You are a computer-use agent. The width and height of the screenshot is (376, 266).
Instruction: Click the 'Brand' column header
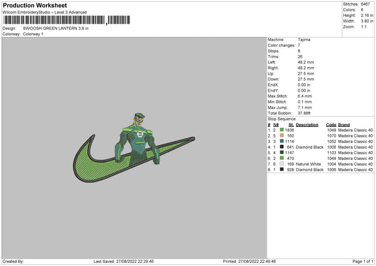[x=344, y=125]
